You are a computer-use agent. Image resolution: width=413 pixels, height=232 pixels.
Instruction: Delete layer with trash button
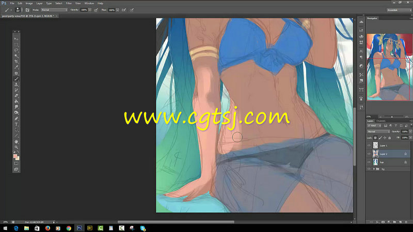(x=406, y=222)
